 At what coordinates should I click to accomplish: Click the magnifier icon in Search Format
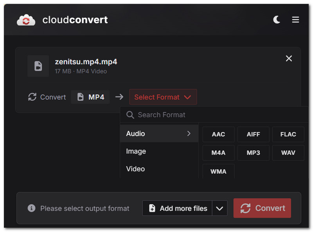click(x=130, y=115)
